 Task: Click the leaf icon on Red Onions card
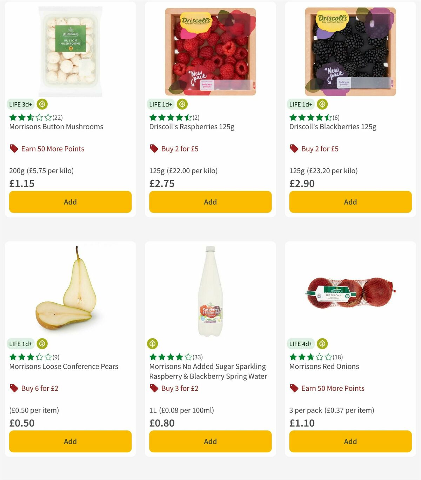[x=322, y=344]
